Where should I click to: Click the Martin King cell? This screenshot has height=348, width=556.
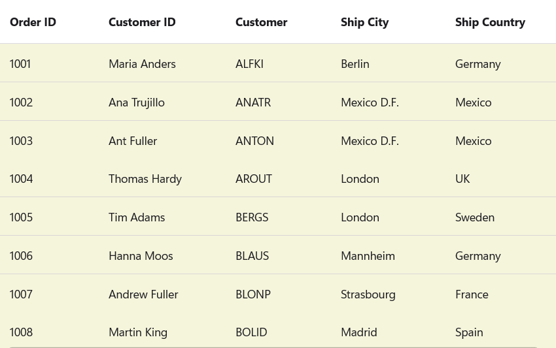coord(138,332)
